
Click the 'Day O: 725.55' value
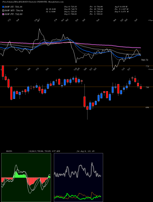click(x=70, y=7)
